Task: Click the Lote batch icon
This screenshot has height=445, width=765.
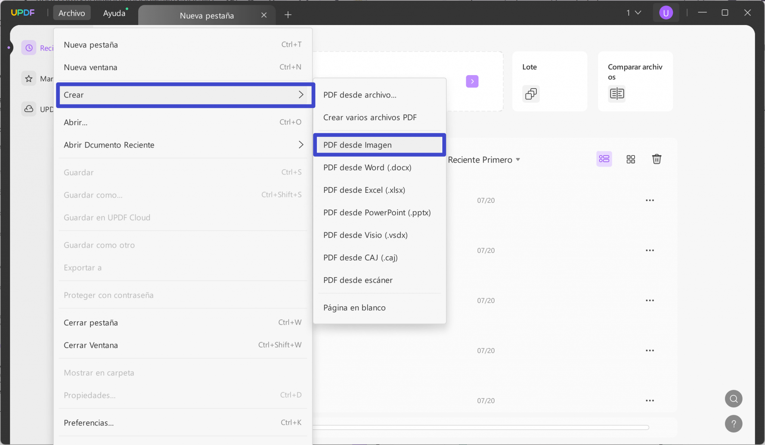Action: coord(531,94)
